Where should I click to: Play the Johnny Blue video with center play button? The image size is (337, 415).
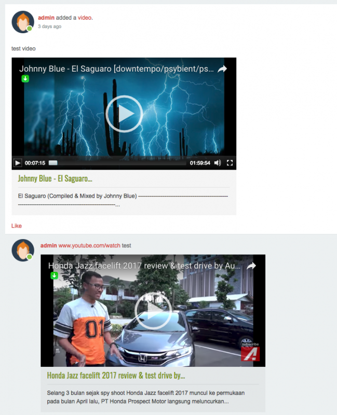pos(124,114)
